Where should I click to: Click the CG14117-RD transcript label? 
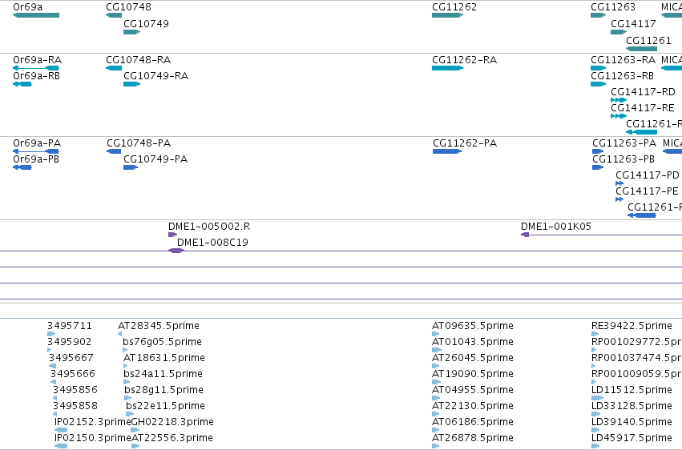[x=643, y=91]
